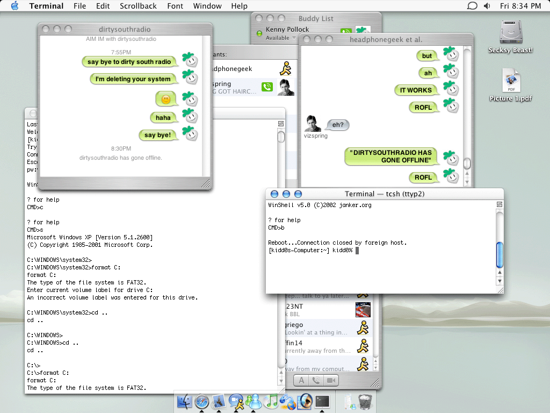
Task: Click the resize grip of the dirtysouthradio window
Action: (206, 183)
